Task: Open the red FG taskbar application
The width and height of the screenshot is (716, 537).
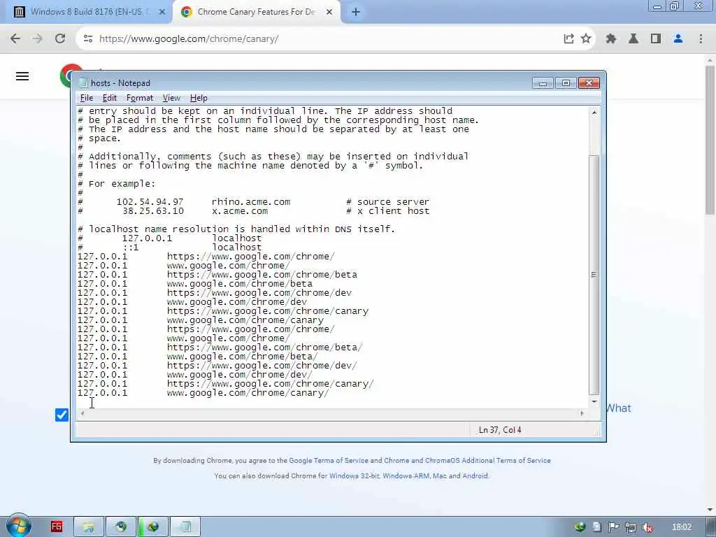Action: coord(56,527)
